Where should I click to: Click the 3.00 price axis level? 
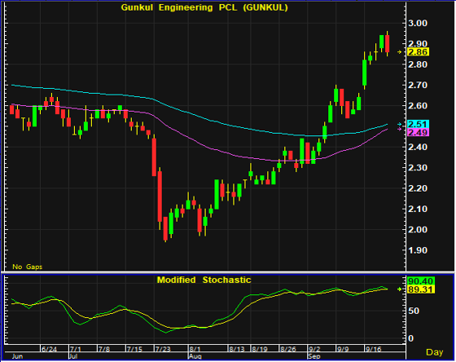tap(418, 23)
